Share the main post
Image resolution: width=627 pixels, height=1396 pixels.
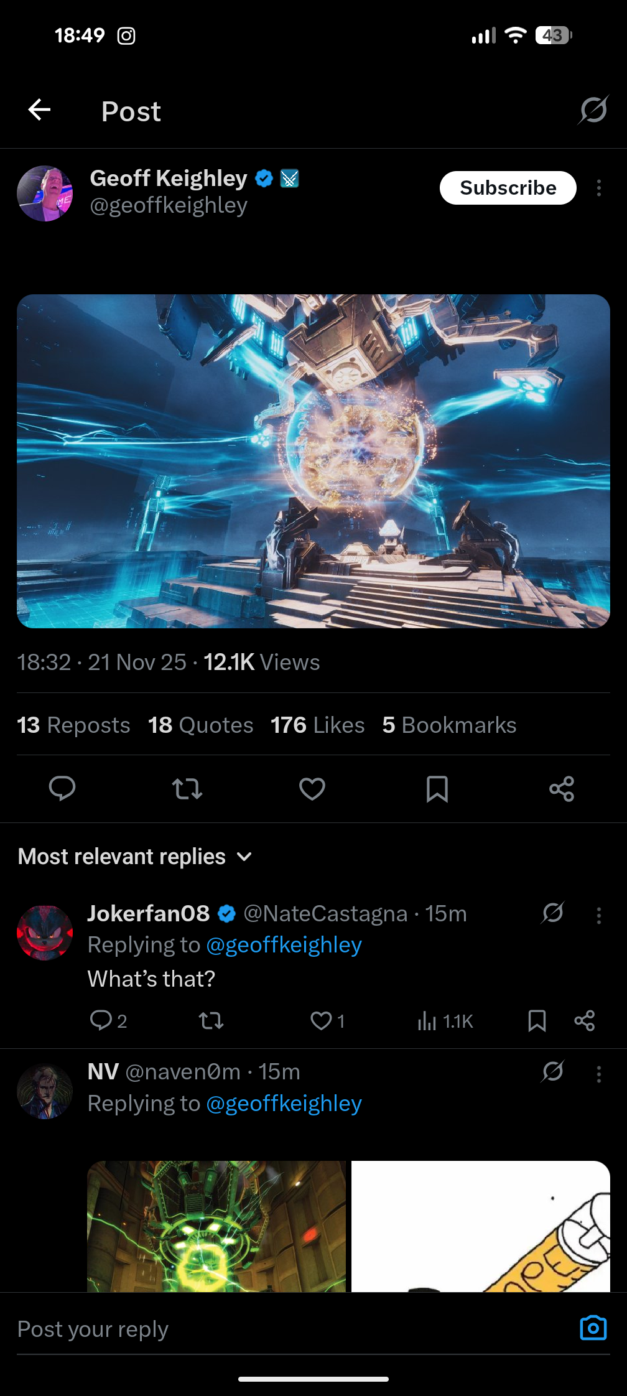pos(562,789)
